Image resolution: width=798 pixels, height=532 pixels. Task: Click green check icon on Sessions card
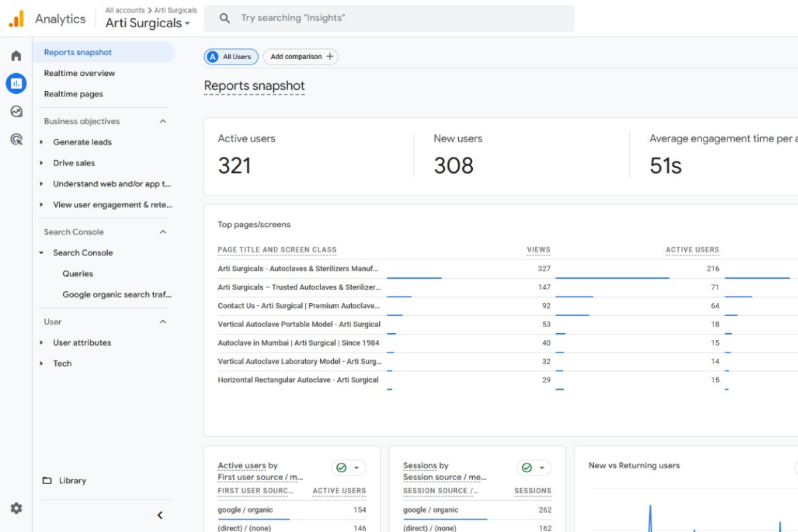click(x=527, y=467)
